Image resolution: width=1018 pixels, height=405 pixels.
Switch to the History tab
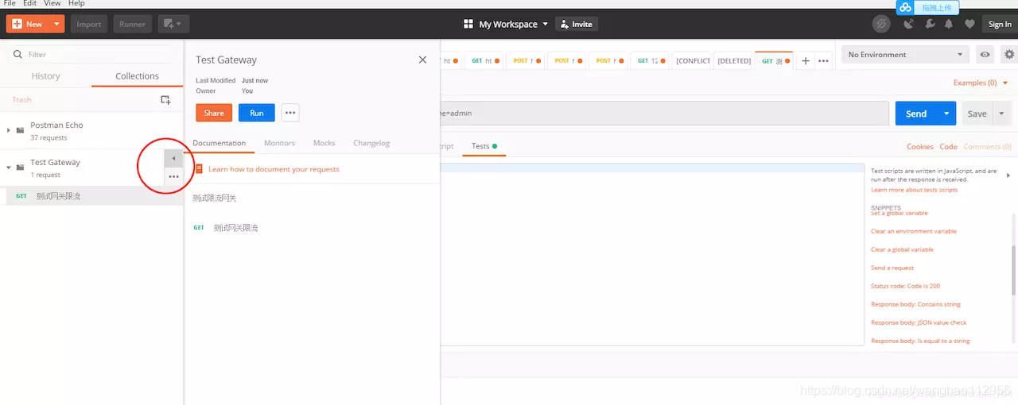[45, 76]
